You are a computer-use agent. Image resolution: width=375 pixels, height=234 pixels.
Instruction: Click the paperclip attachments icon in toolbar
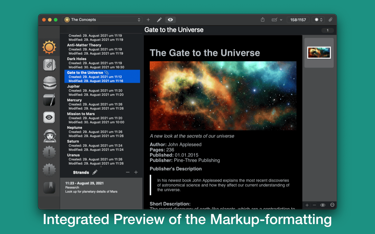click(330, 20)
